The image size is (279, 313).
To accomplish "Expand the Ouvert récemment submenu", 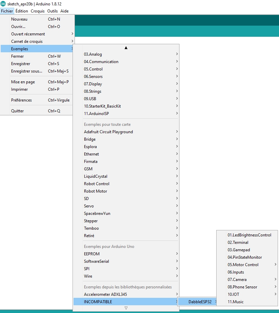I will (x=28, y=34).
